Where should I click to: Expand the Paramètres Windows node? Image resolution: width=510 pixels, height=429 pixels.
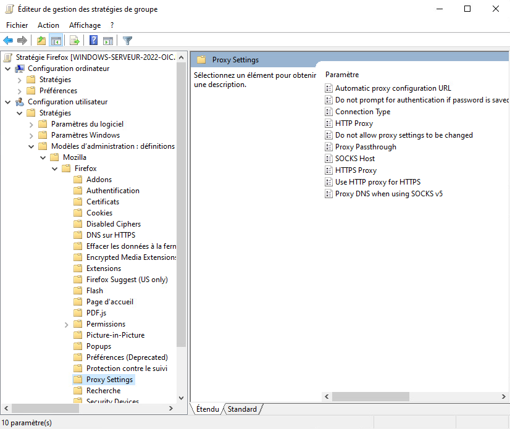pos(31,135)
